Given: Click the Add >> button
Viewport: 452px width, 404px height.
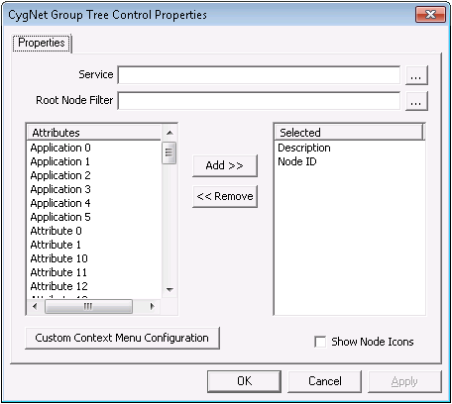Looking at the screenshot, I should [x=225, y=165].
